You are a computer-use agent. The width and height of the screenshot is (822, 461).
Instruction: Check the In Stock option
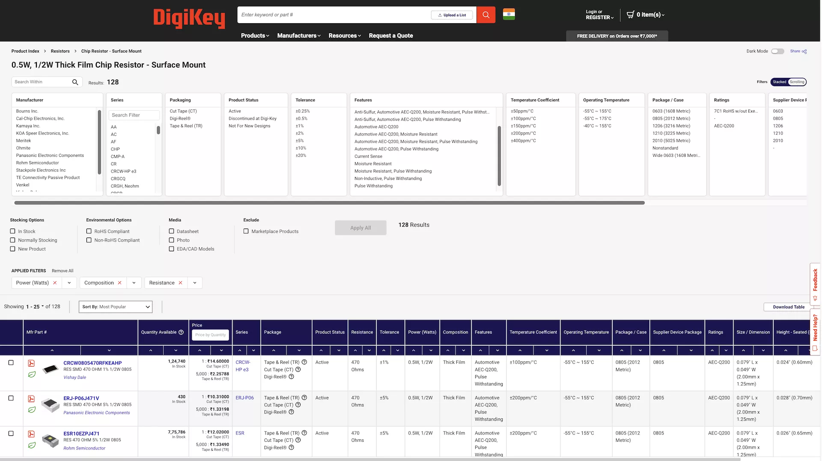(x=12, y=231)
